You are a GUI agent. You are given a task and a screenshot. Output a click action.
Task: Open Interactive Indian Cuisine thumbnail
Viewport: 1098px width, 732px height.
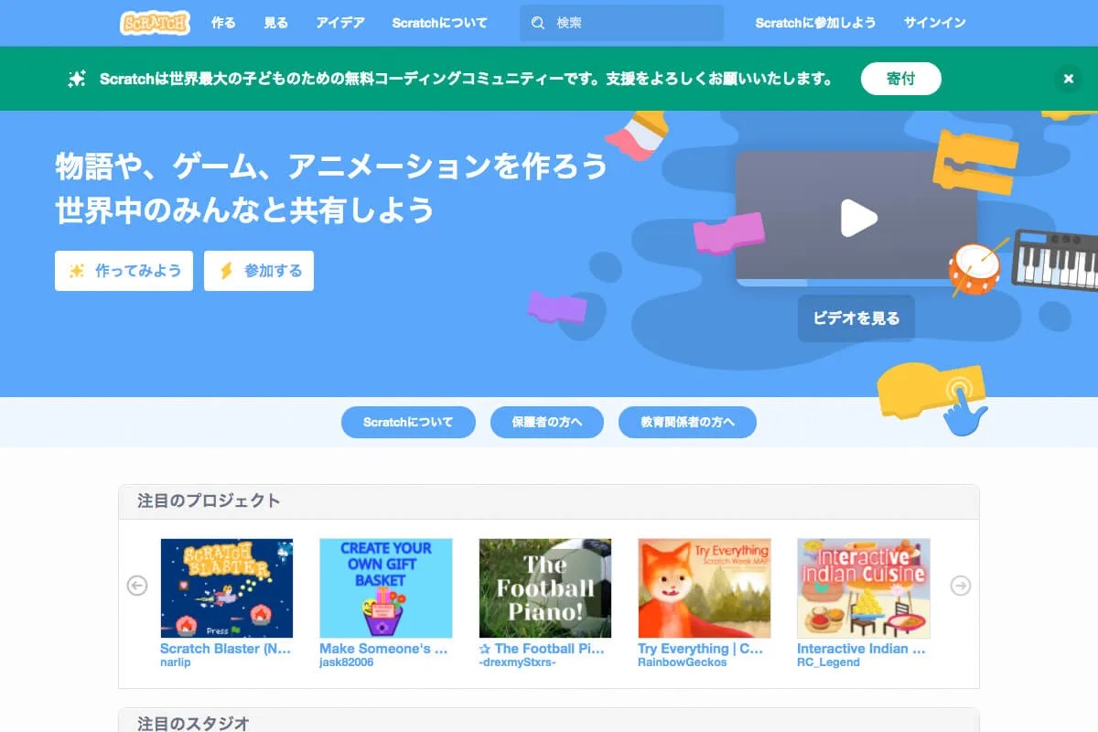(x=864, y=588)
